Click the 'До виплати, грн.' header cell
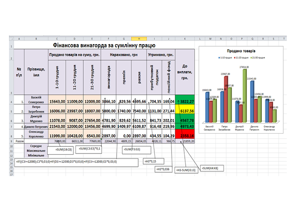The height and width of the screenshot is (216, 288). (x=185, y=72)
